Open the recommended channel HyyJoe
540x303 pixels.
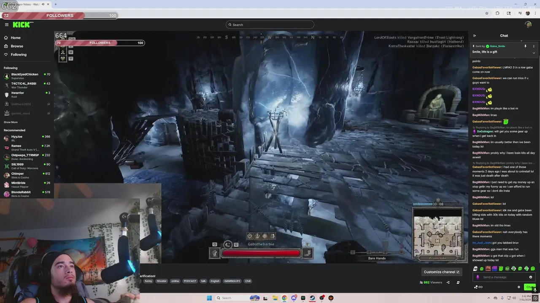(x=27, y=138)
